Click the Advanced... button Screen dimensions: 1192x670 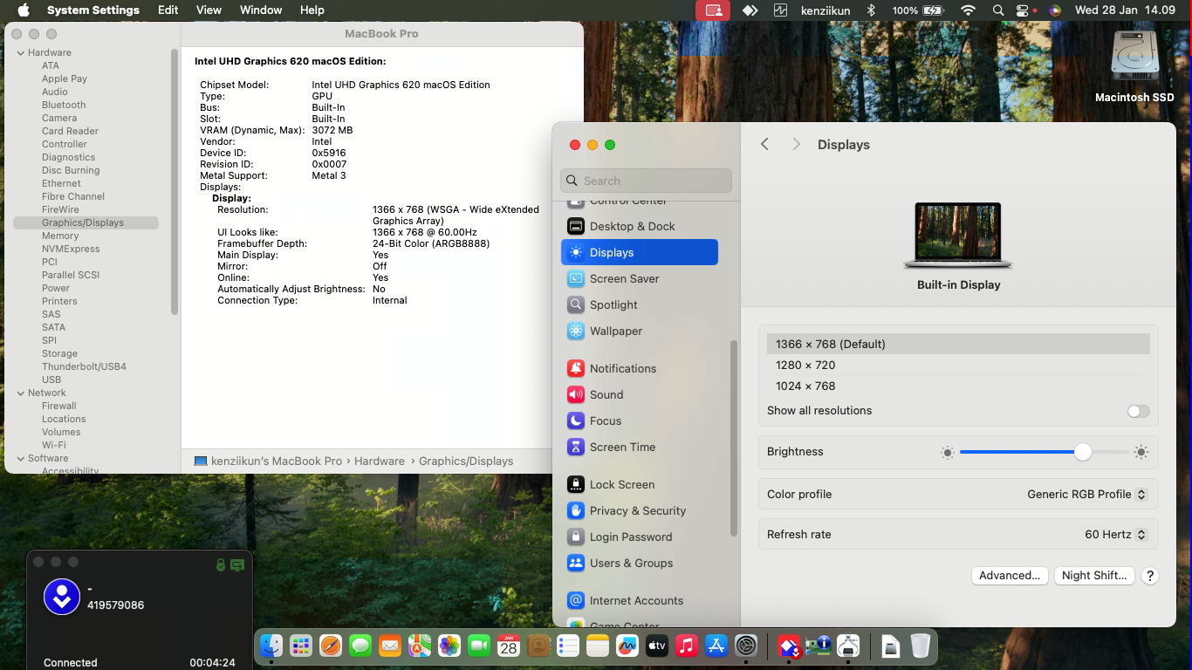coord(1010,576)
